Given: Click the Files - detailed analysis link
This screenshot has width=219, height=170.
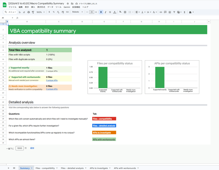Looking at the screenshot, I should 104,126.
